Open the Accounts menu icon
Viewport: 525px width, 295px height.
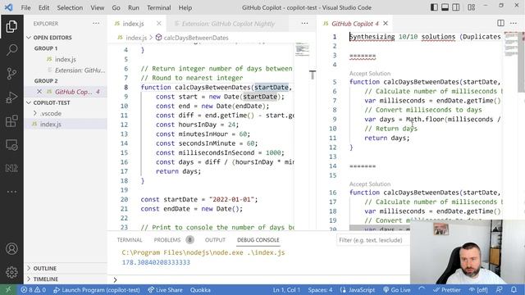coord(11,249)
